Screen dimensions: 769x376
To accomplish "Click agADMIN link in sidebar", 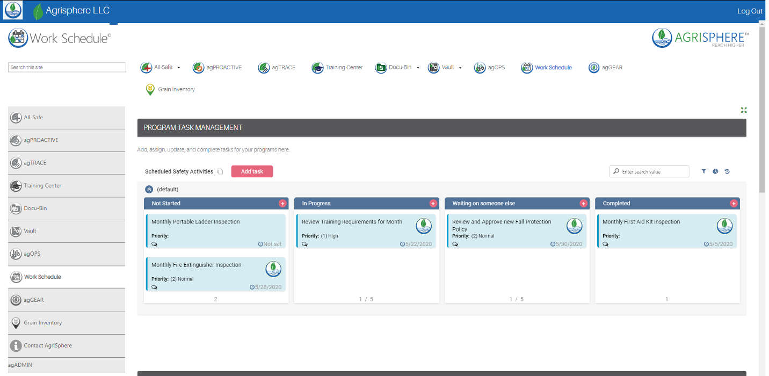I will pyautogui.click(x=20, y=365).
